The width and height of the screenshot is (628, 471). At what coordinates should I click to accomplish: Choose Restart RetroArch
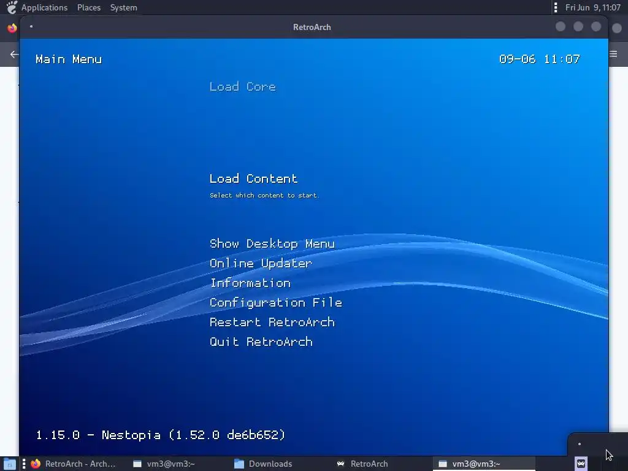click(272, 322)
